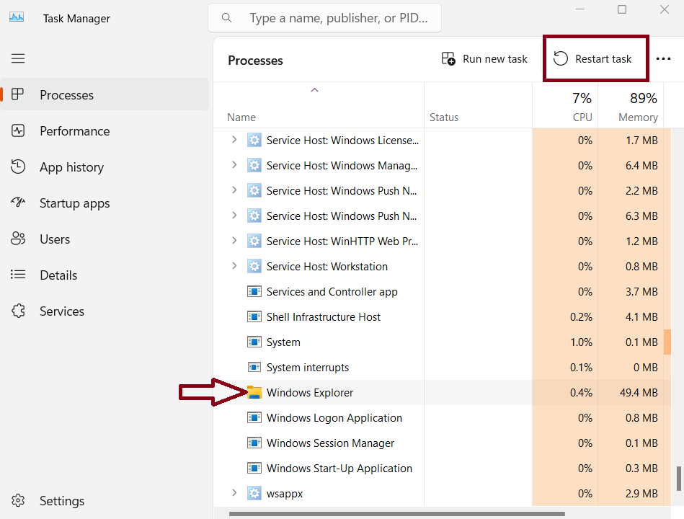Sort processes by Memory column
The image size is (684, 519).
point(637,117)
